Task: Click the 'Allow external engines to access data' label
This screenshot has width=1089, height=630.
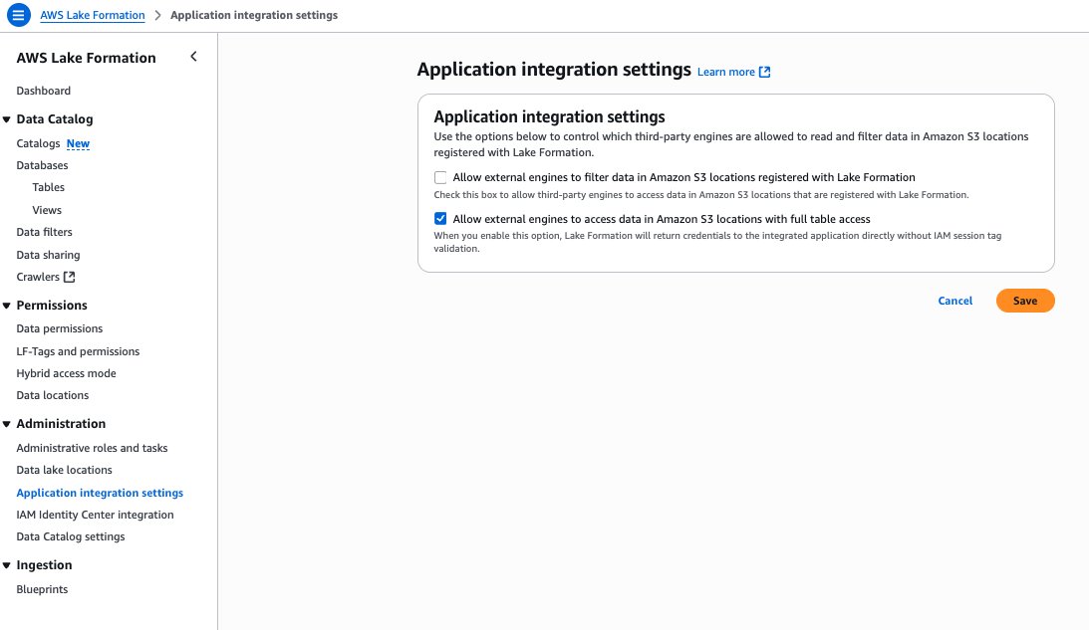Action: point(662,219)
